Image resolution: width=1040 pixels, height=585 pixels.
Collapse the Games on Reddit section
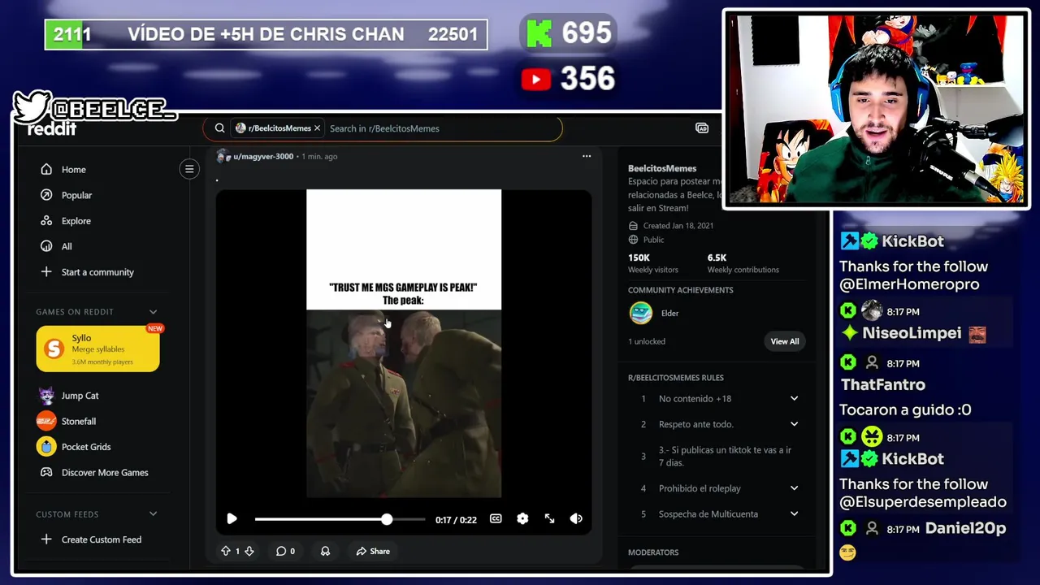[x=153, y=312]
